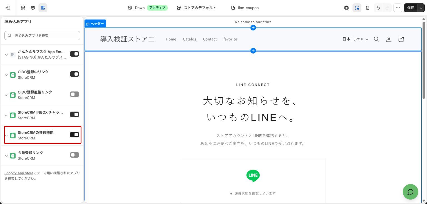Select the app embeds icon
Image resolution: width=427 pixels, height=204 pixels.
[43, 8]
